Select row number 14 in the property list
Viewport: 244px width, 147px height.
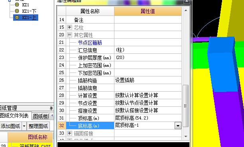pos(62,20)
